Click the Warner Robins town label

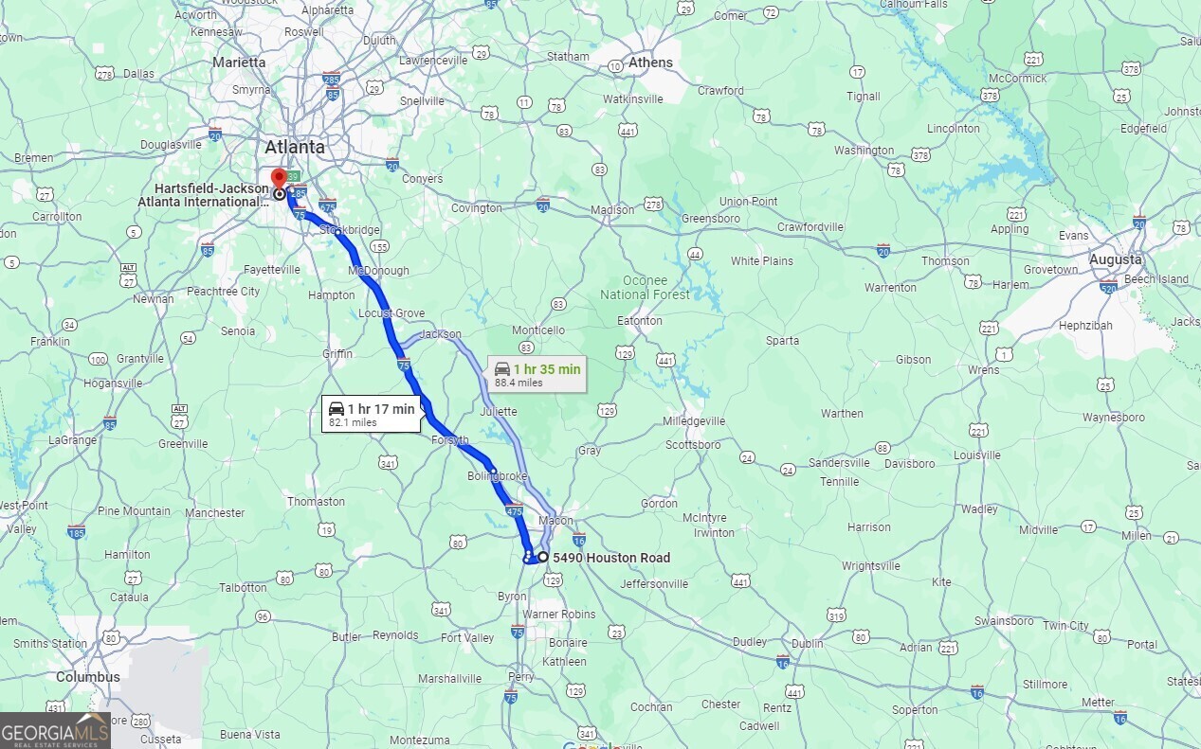point(559,614)
